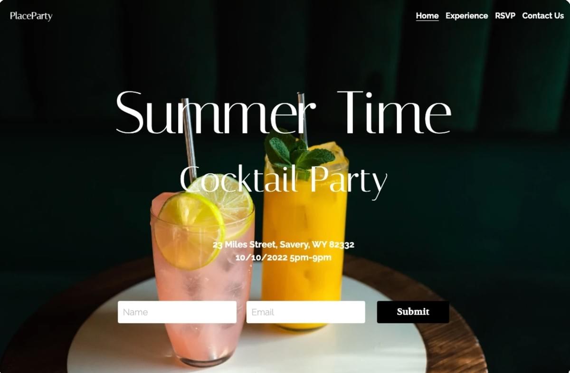Submit the RSVP form
This screenshot has width=570, height=373.
point(413,312)
